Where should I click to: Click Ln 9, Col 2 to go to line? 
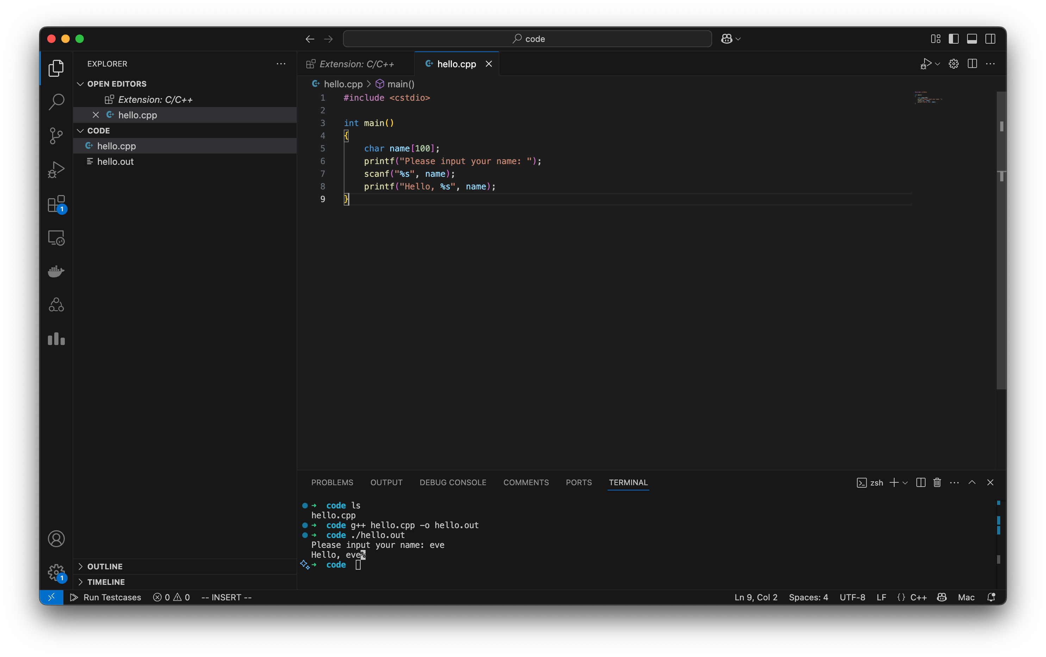[755, 597]
